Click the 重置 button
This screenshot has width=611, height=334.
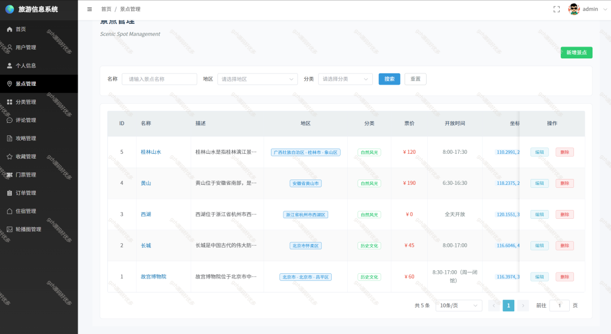415,79
